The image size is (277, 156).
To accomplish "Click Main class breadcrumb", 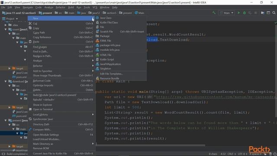I will (139, 13).
